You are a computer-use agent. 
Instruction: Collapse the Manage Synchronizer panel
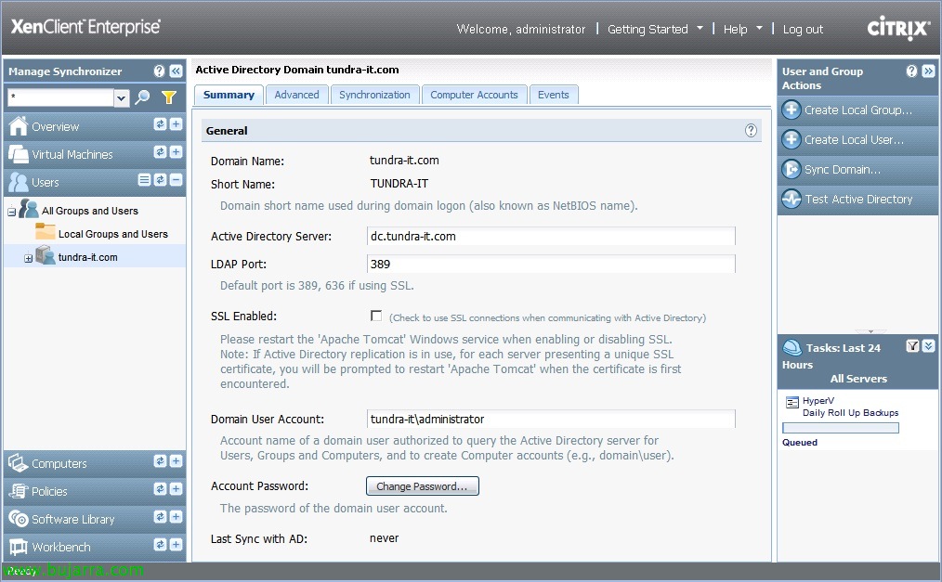tap(176, 71)
